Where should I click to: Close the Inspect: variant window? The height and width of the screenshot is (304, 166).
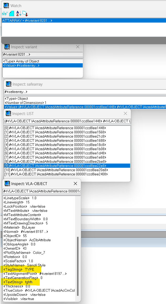click(x=78, y=47)
